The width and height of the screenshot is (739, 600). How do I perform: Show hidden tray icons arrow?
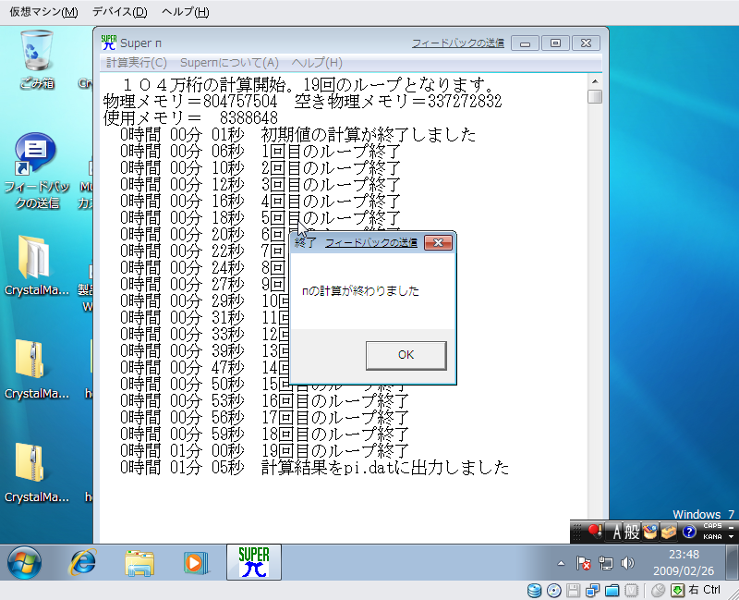(x=561, y=563)
